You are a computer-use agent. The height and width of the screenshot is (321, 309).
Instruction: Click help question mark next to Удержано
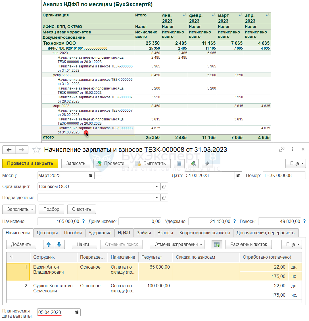[235, 221]
